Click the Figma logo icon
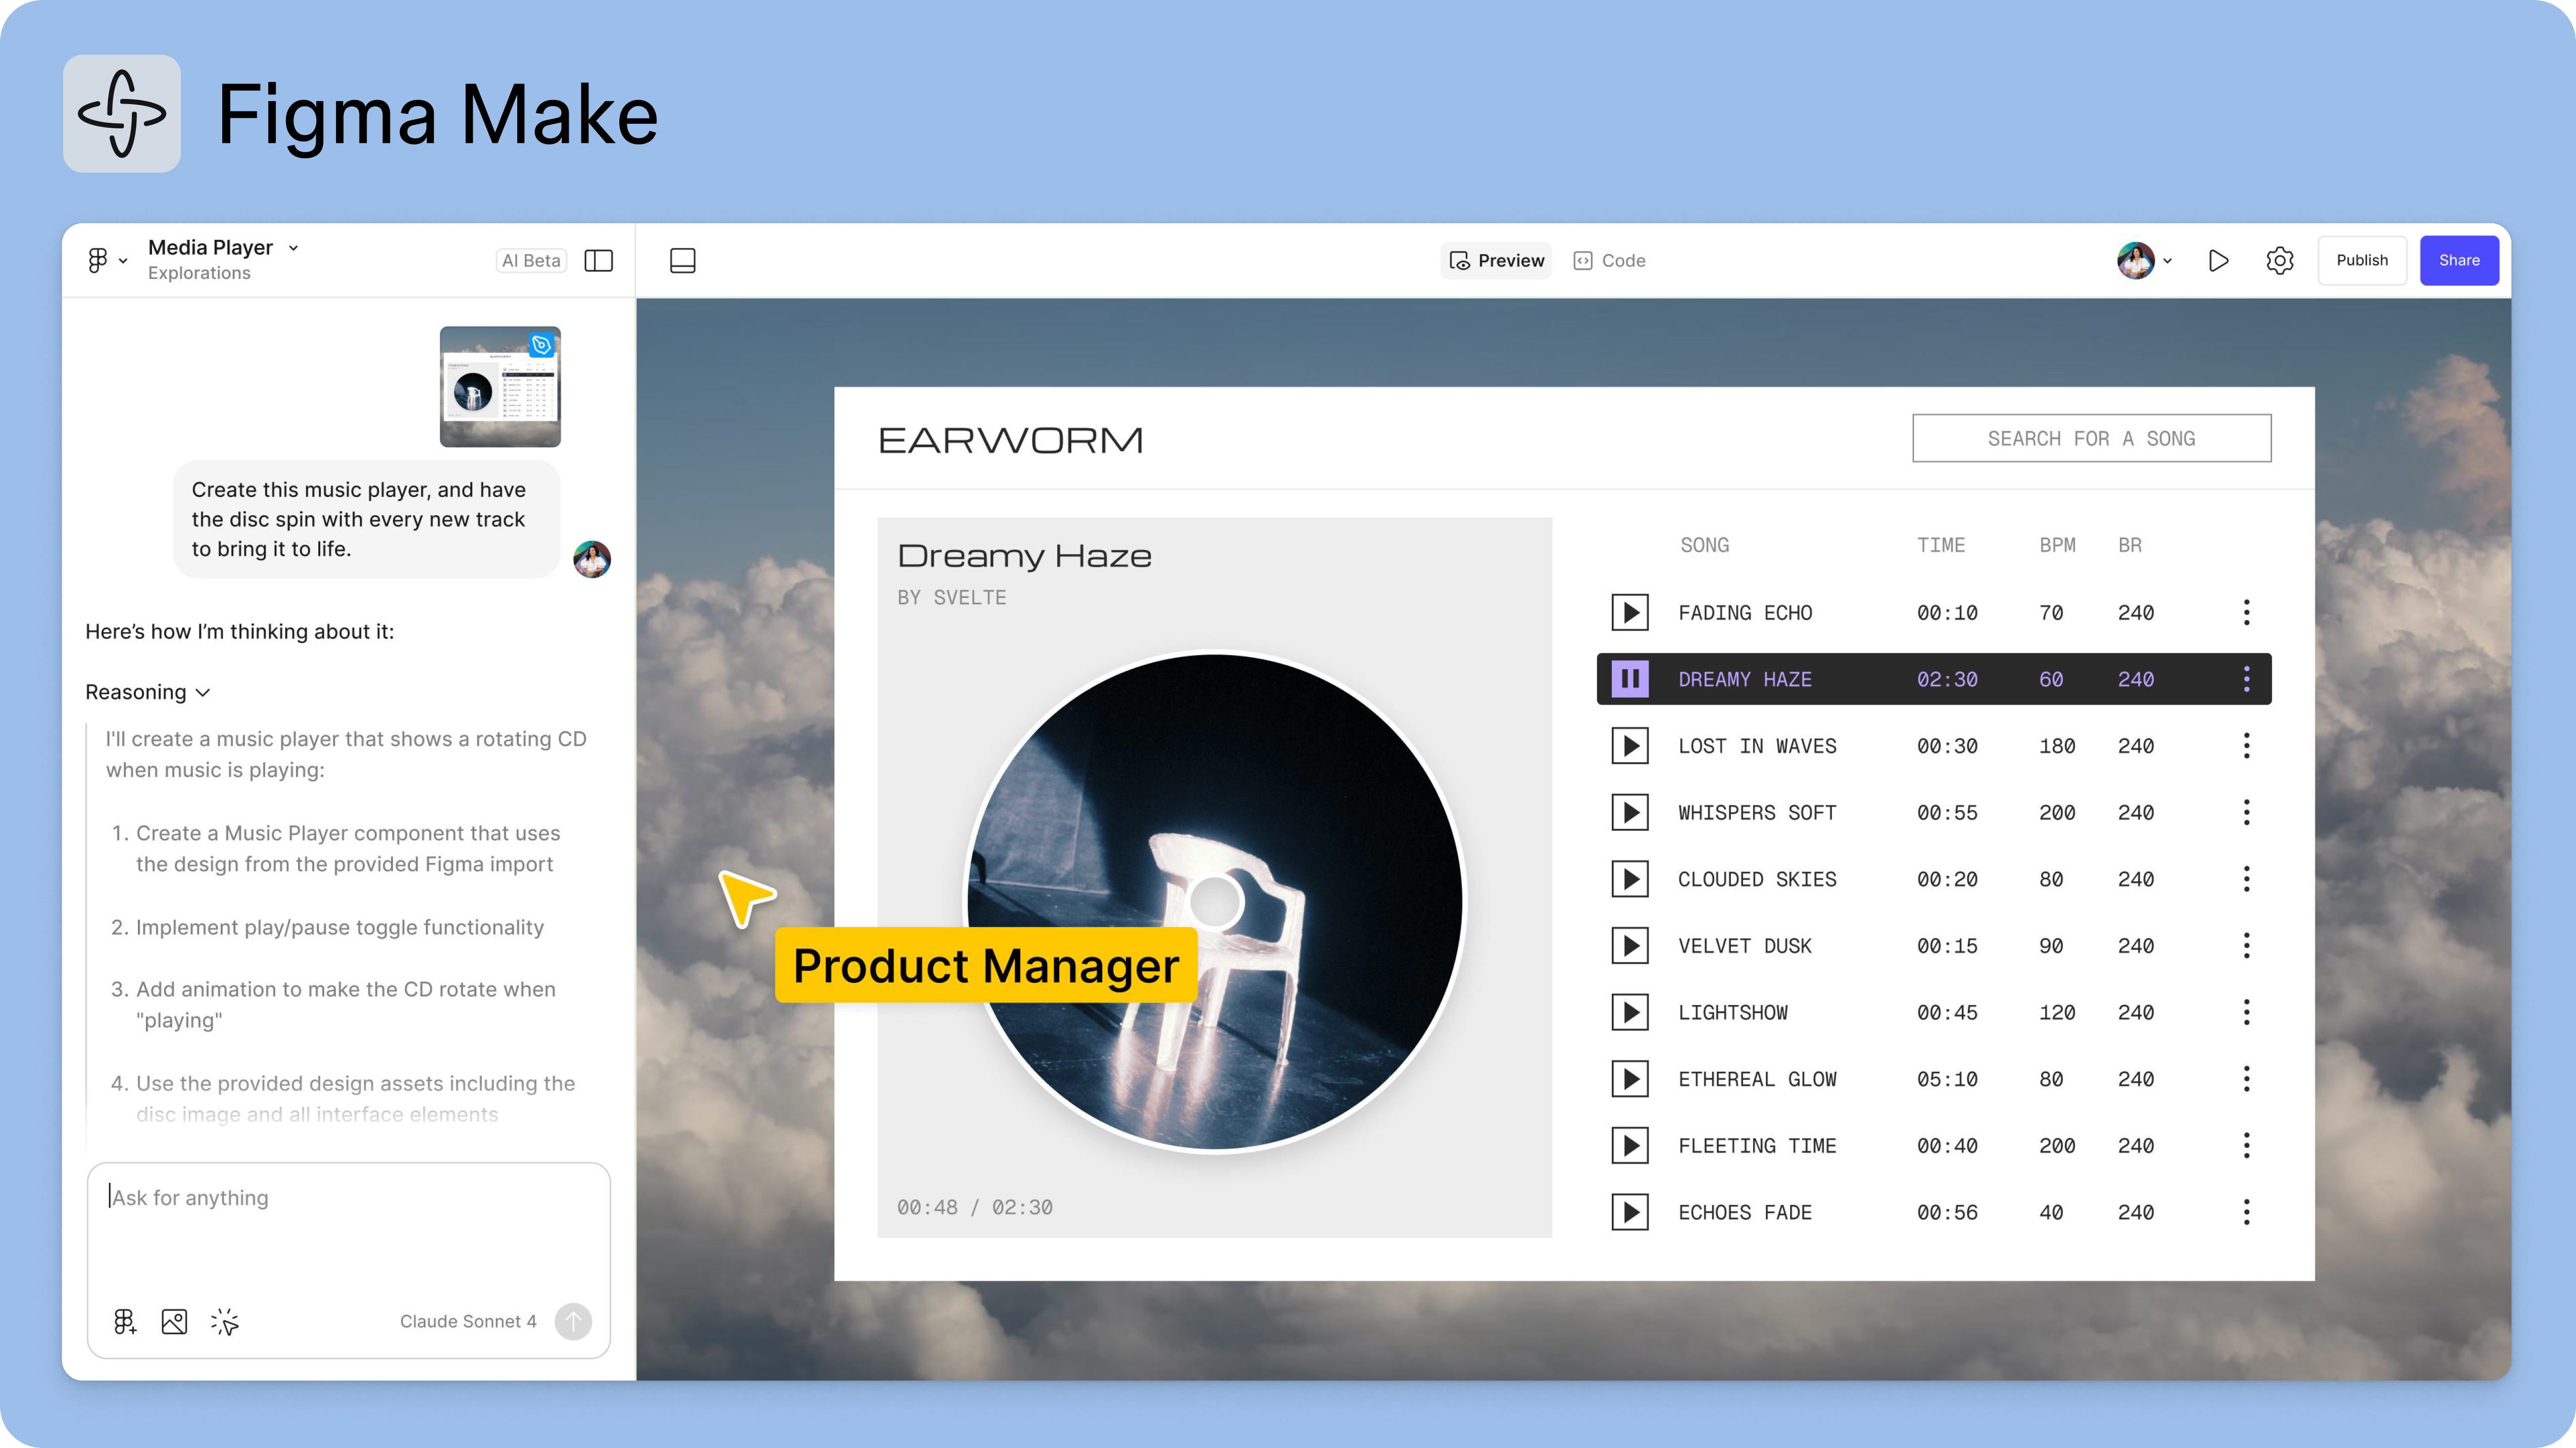 pyautogui.click(x=97, y=260)
